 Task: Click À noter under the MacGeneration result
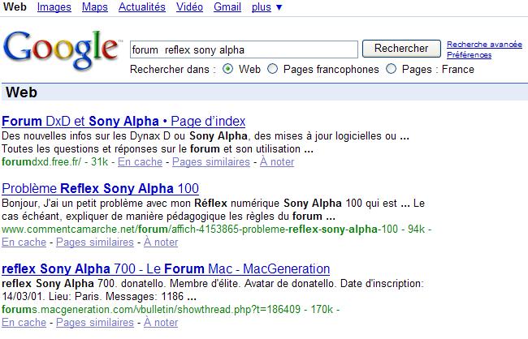[161, 323]
